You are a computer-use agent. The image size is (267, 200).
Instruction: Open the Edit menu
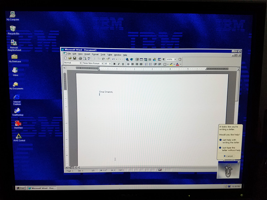point(74,54)
